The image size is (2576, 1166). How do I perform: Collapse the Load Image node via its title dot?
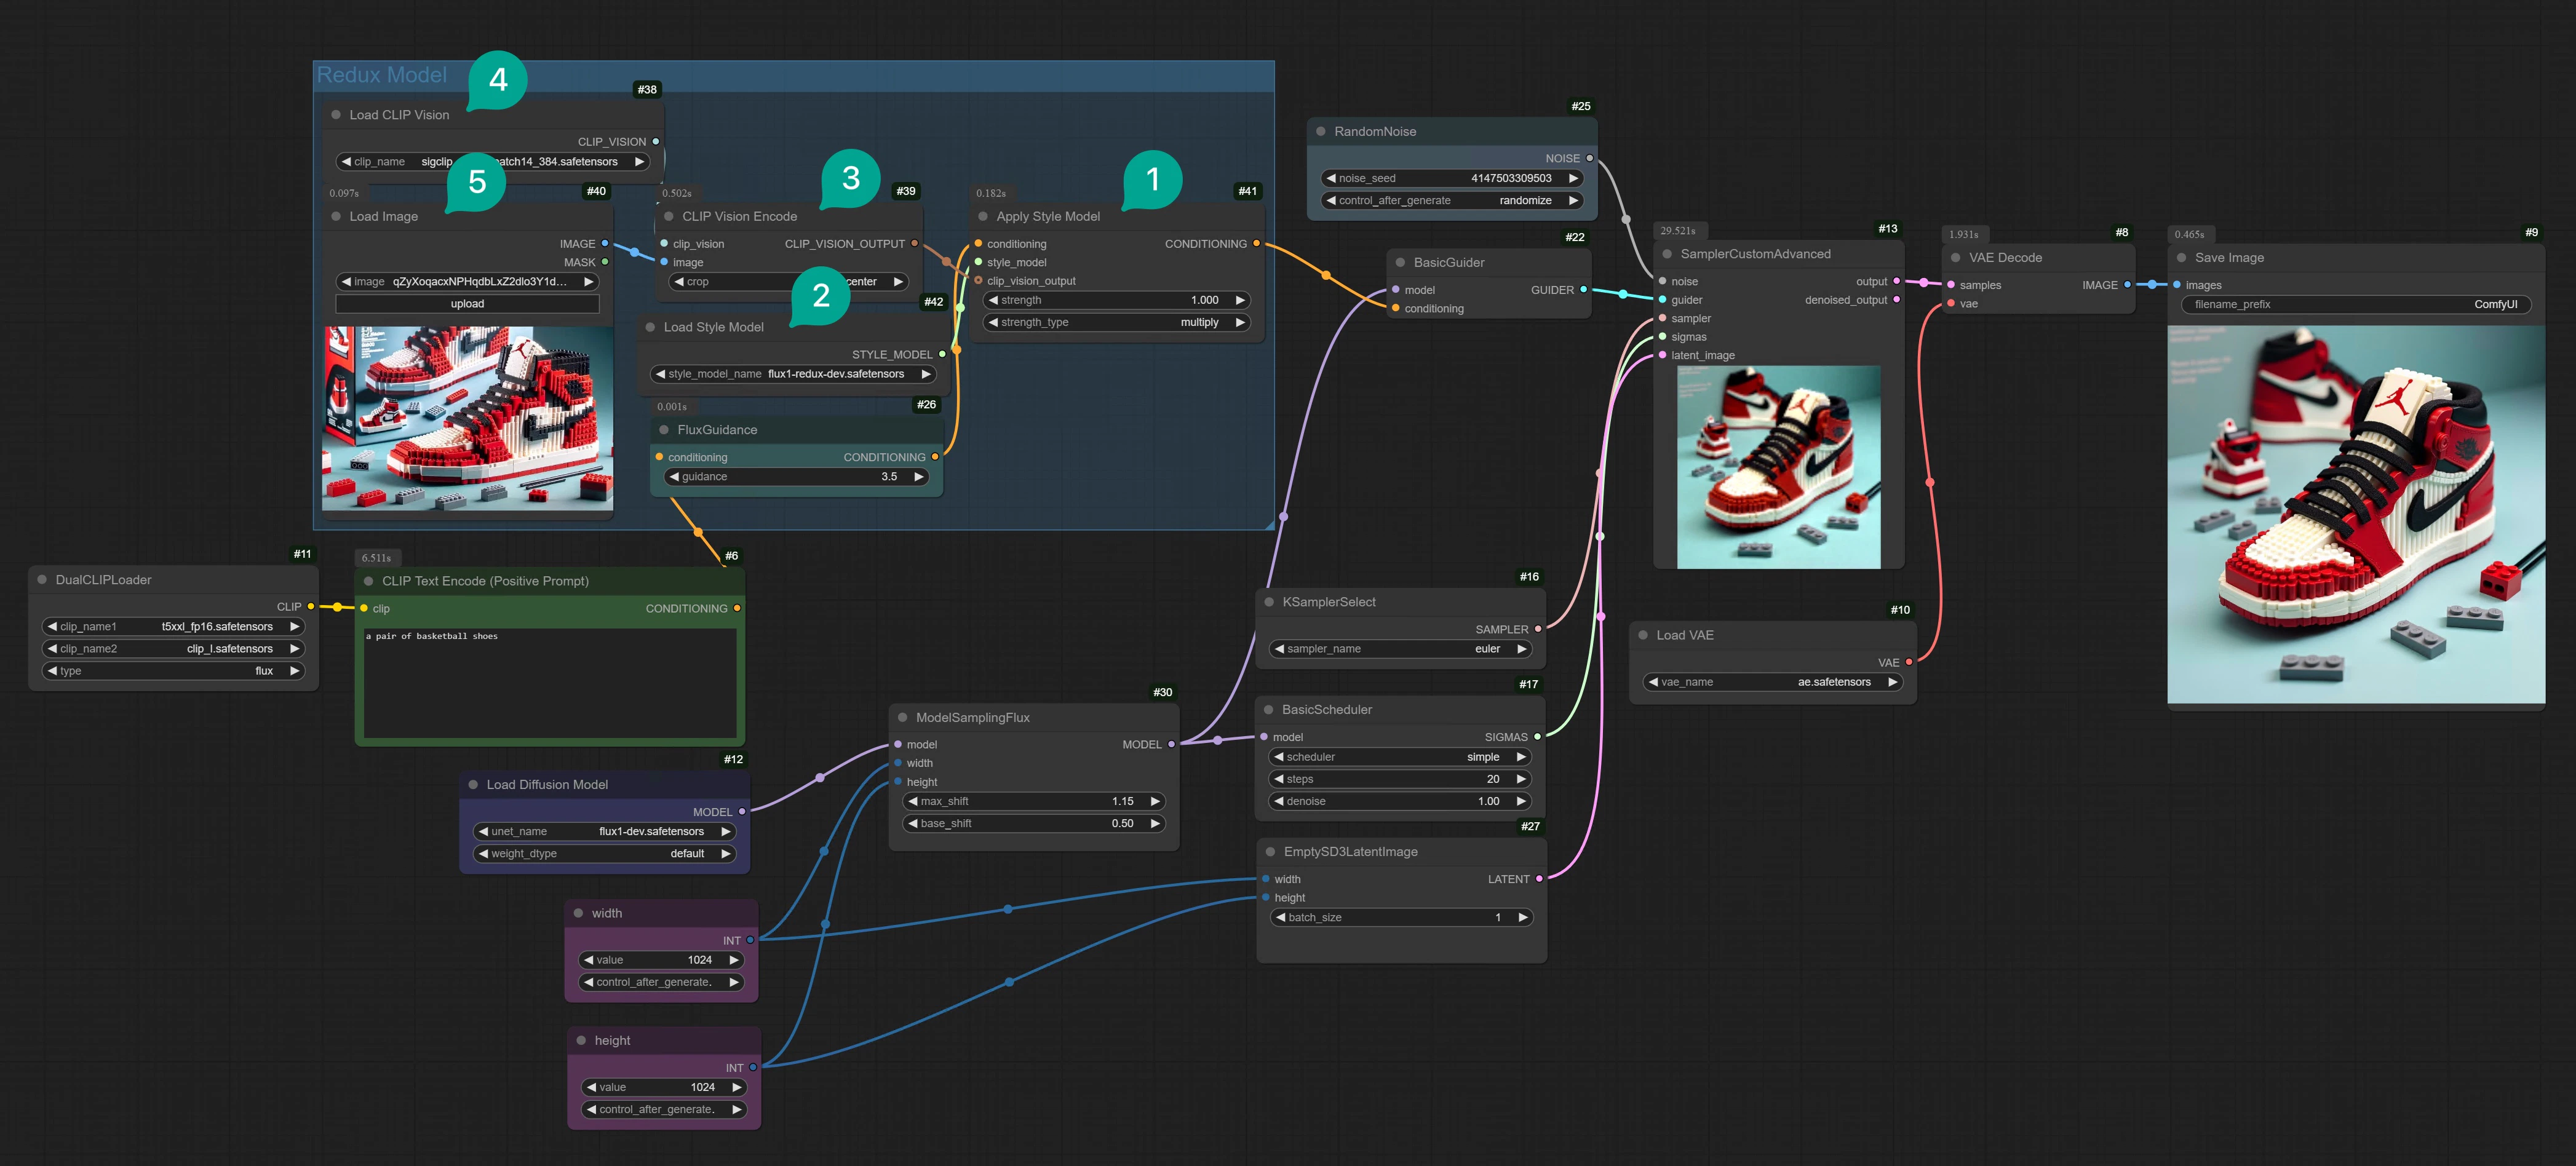point(335,216)
